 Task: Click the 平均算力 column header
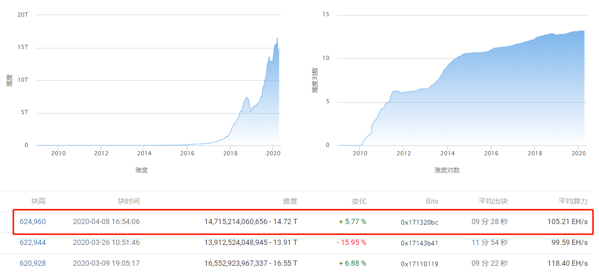573,201
